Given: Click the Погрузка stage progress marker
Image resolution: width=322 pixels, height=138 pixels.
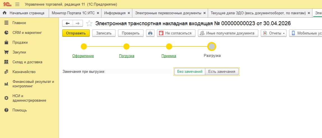Looking at the screenshot, I should tap(127, 46).
